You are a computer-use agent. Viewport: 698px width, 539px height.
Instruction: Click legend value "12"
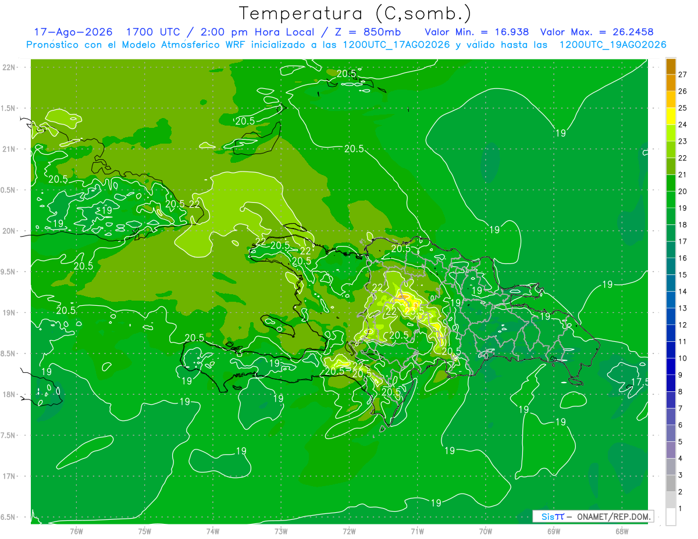683,325
